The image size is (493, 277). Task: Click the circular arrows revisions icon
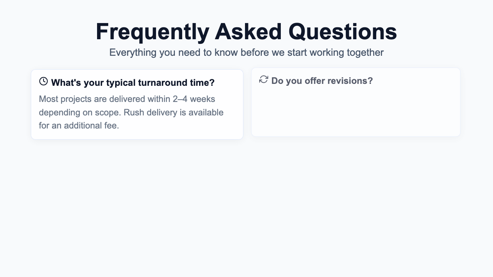click(263, 79)
